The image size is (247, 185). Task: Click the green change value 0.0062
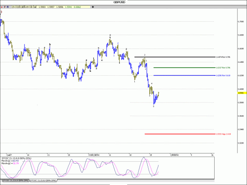[x=77, y=7]
